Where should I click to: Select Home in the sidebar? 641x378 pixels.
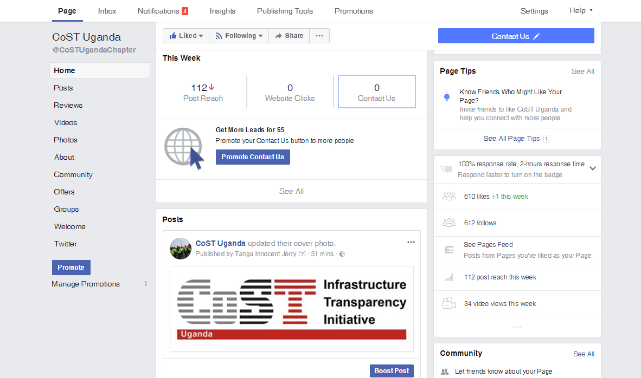click(100, 70)
